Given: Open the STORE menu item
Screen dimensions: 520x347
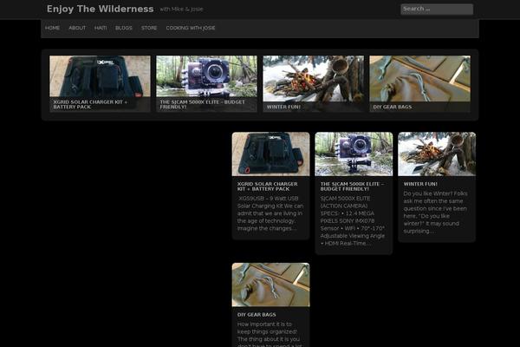Looking at the screenshot, I should [x=149, y=28].
